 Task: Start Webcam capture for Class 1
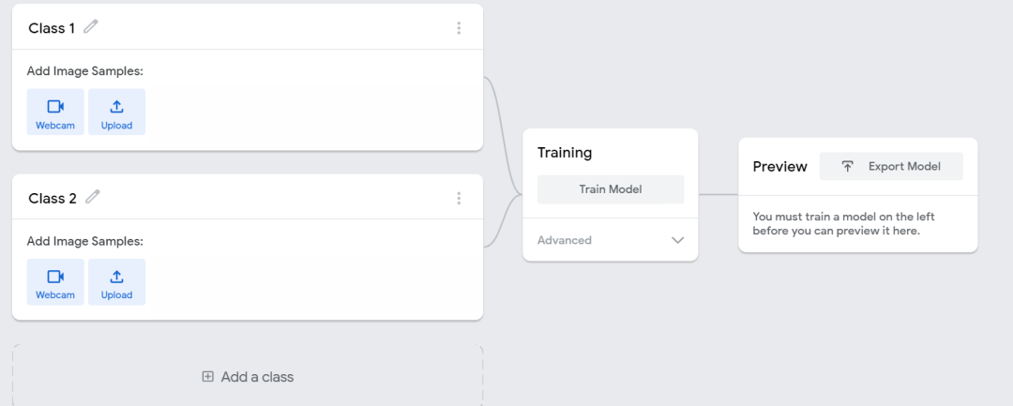pos(55,112)
